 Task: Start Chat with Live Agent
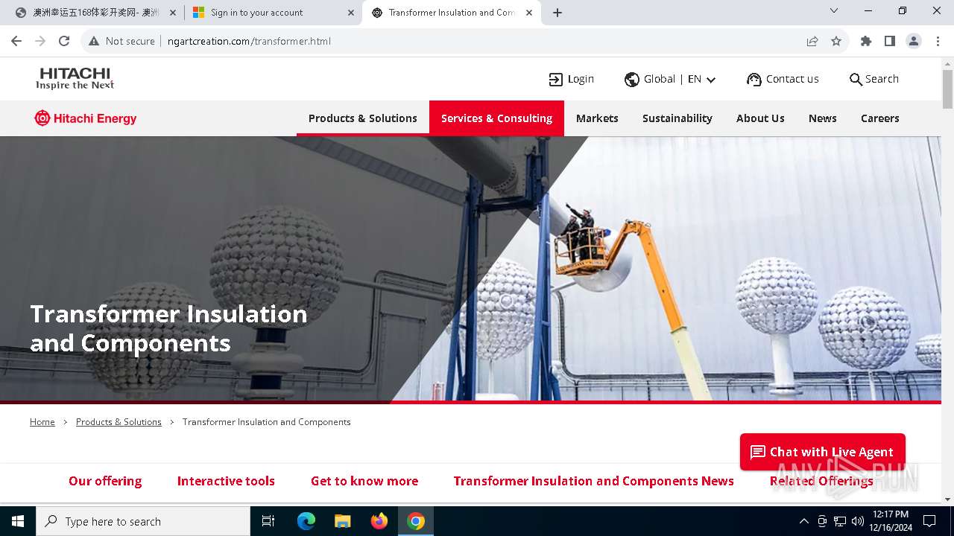823,452
